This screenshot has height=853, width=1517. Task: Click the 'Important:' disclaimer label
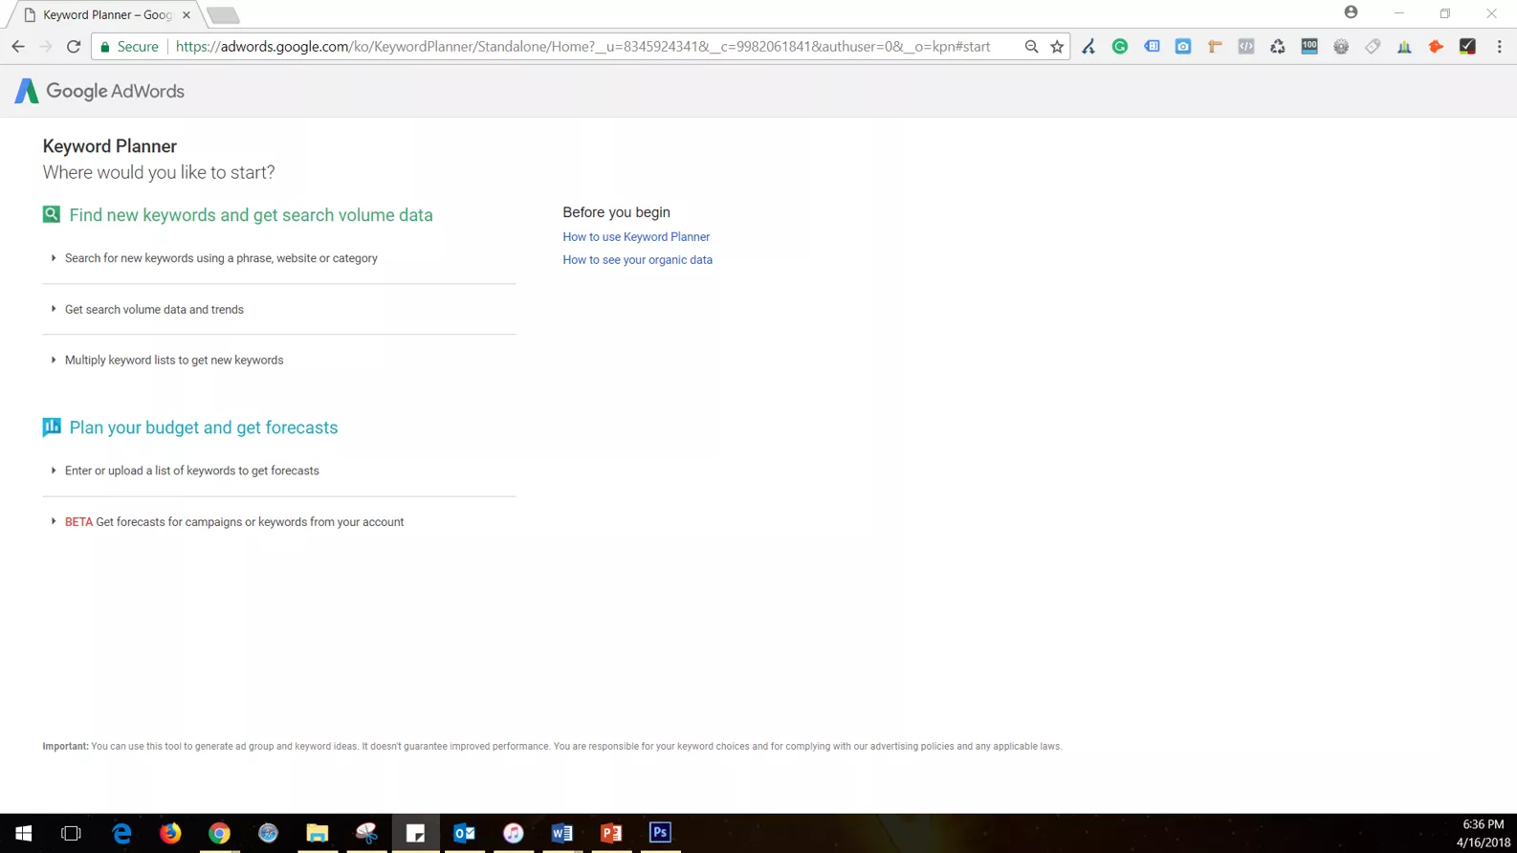[x=65, y=746]
